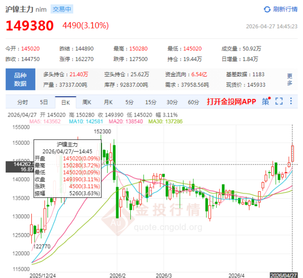303x278 pixels.
Task: Click 涨停 value 162270
Action: (x=84, y=59)
